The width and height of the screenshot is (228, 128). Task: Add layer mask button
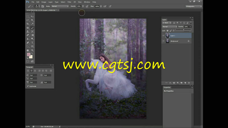pos(174,83)
